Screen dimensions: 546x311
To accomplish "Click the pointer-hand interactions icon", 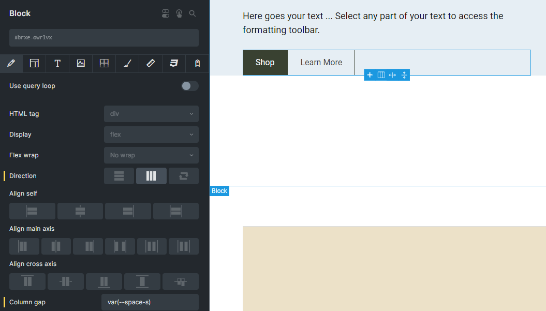I will [179, 13].
